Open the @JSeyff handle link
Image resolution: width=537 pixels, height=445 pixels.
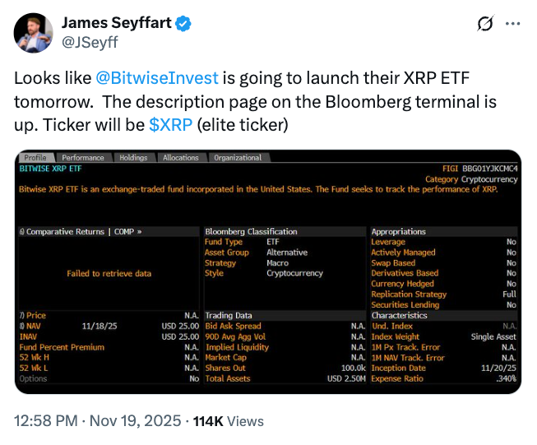pyautogui.click(x=87, y=41)
